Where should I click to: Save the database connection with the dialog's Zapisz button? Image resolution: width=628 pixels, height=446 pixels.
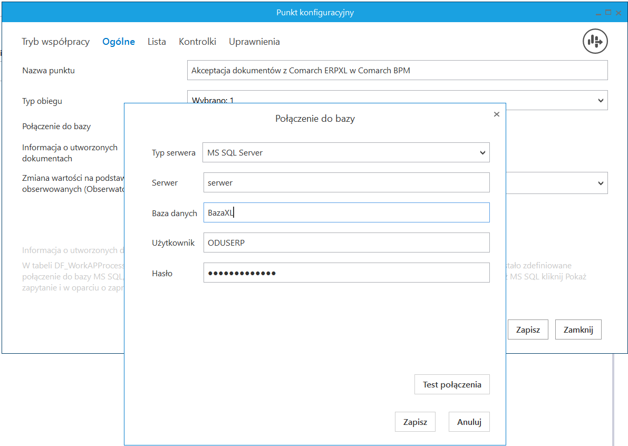pyautogui.click(x=415, y=422)
